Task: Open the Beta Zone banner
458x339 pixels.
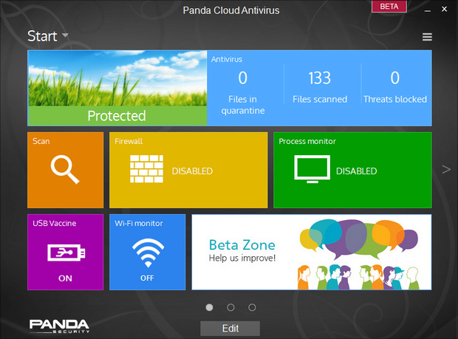Action: [312, 252]
